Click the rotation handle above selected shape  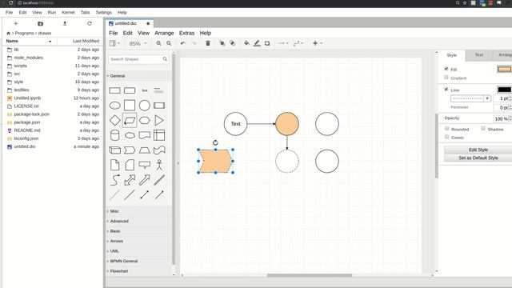[x=215, y=142]
